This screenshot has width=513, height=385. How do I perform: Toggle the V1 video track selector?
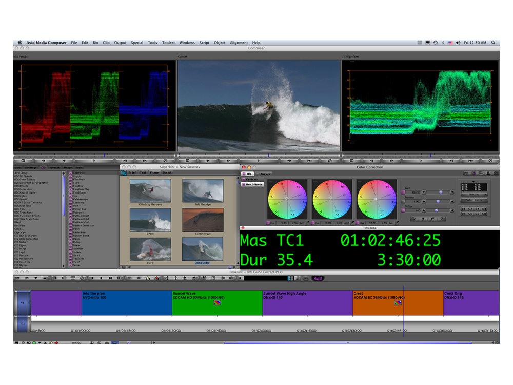click(22, 303)
